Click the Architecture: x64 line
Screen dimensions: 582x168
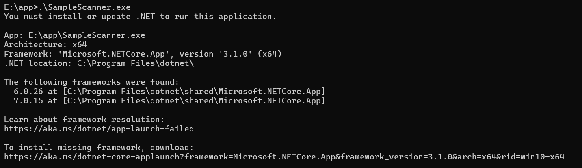(x=45, y=45)
